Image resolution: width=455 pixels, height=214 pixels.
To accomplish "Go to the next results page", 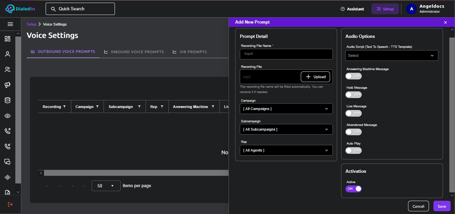I will (73, 186).
